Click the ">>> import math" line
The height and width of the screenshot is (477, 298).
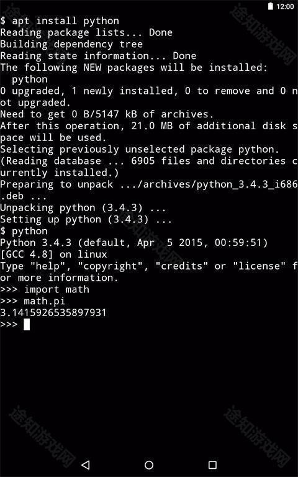point(45,289)
